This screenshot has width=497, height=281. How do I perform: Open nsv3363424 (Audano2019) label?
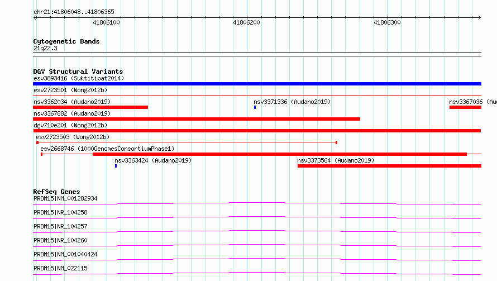tap(153, 160)
